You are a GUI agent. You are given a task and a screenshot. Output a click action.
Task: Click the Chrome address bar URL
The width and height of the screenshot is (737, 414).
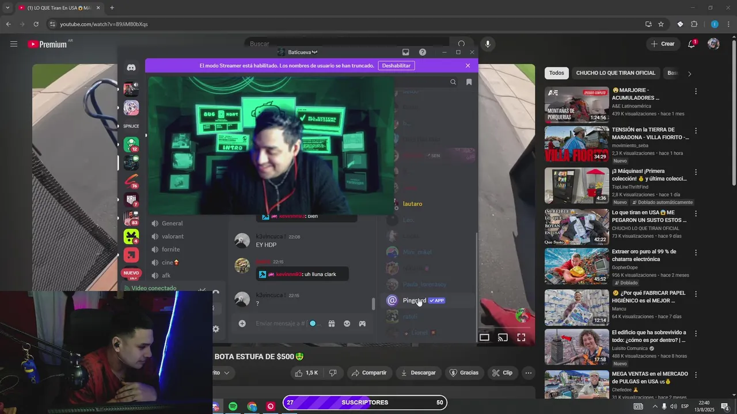click(x=104, y=24)
